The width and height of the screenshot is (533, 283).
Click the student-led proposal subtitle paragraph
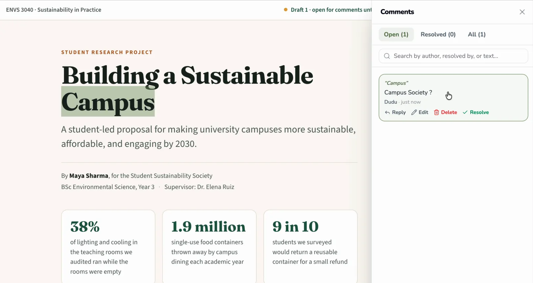tap(209, 137)
